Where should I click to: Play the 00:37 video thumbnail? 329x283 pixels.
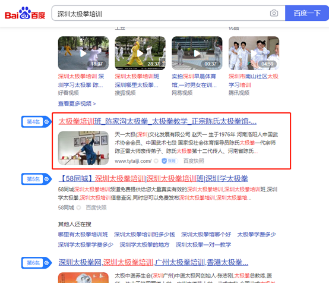pyautogui.click(x=197, y=53)
